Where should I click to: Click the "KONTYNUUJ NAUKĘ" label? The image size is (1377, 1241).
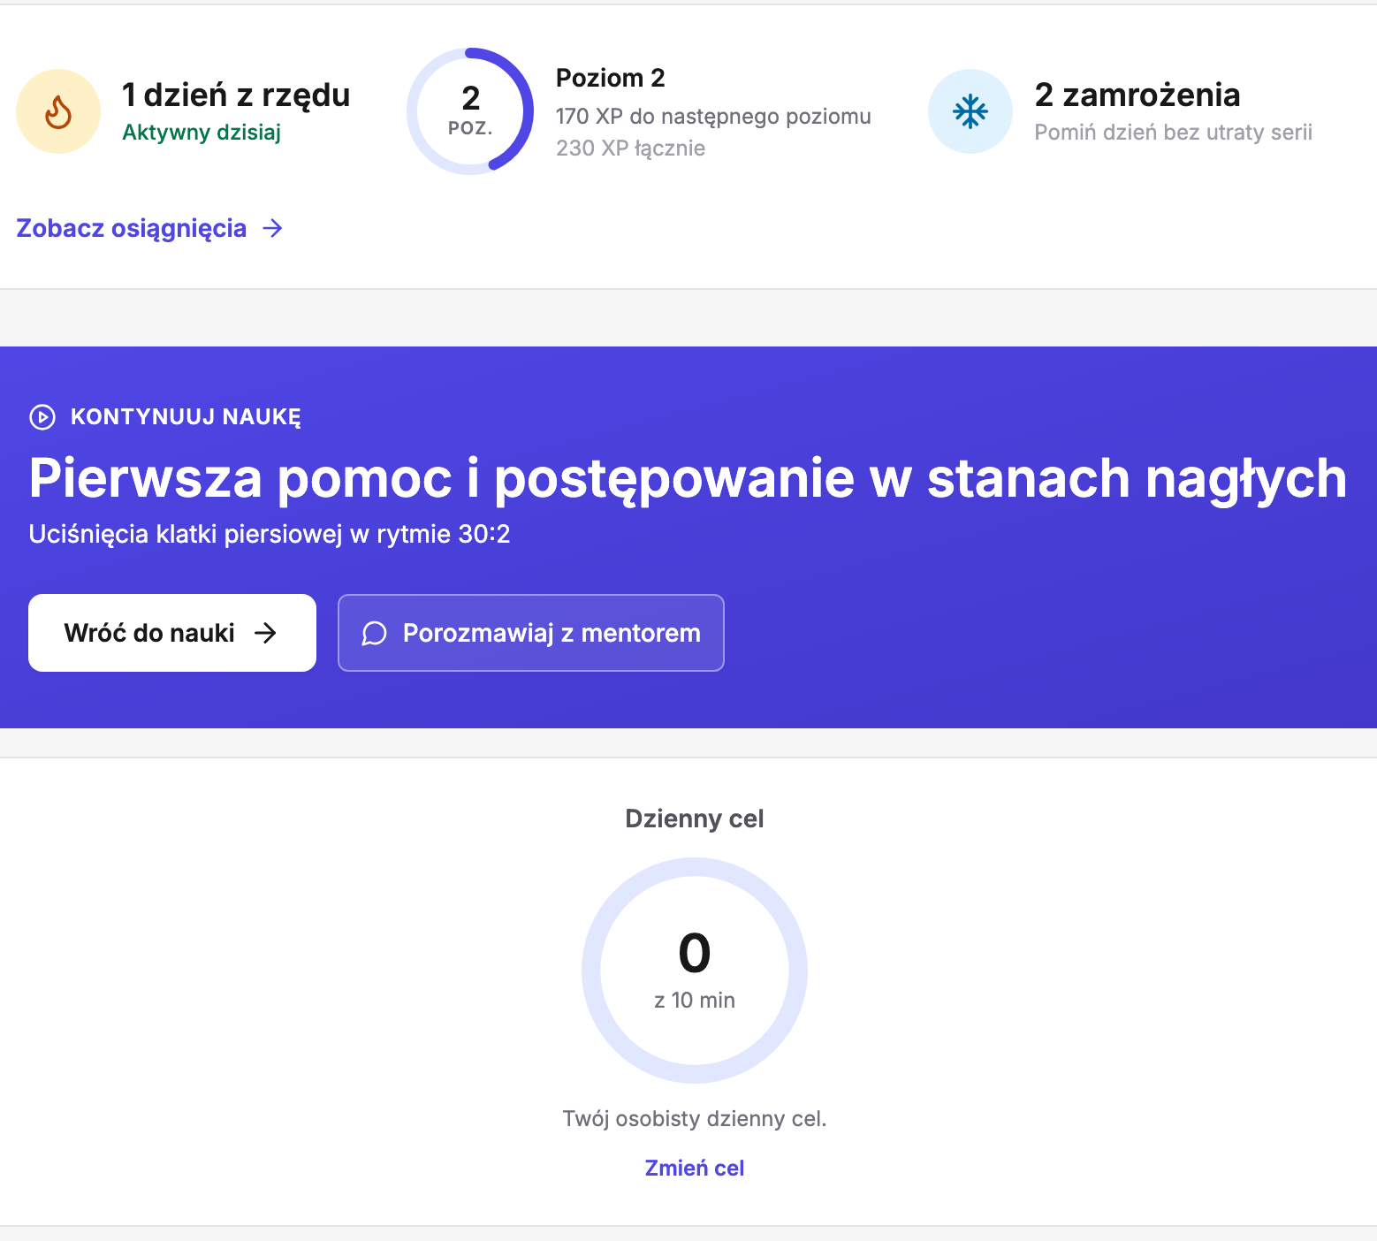coord(186,417)
